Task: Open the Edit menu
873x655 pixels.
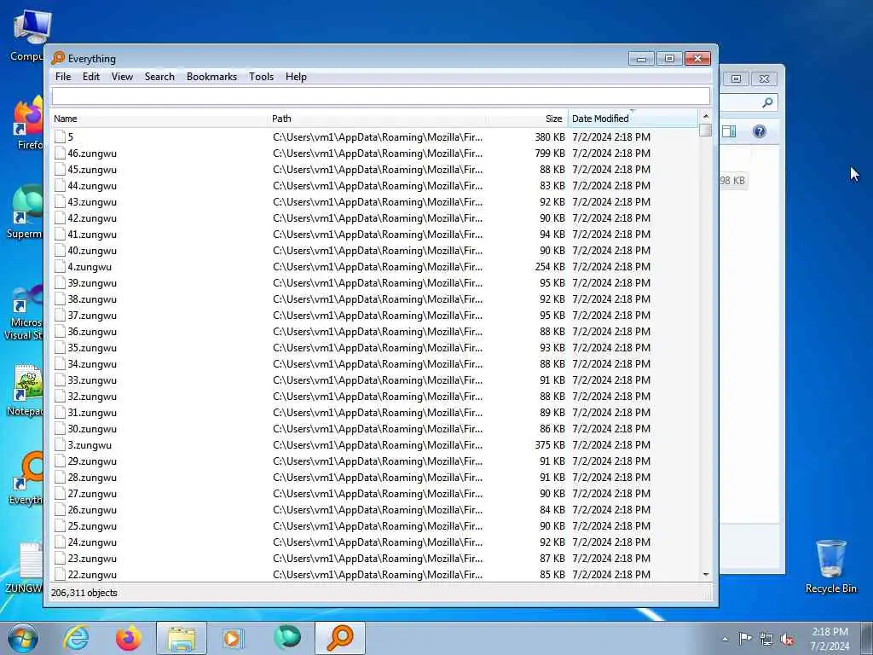Action: point(90,77)
